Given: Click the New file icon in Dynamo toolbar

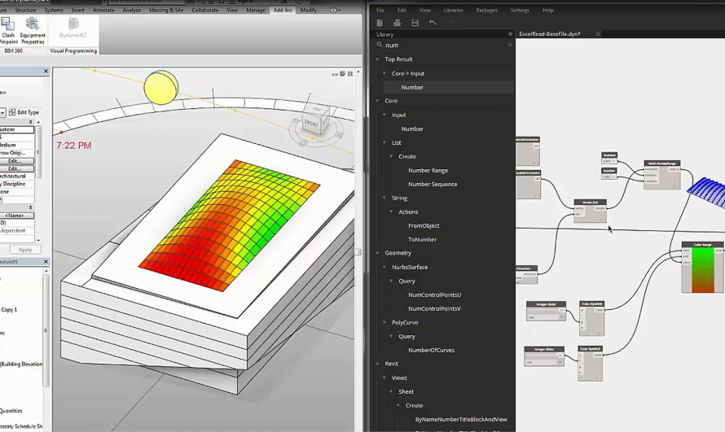Looking at the screenshot, I should point(379,23).
